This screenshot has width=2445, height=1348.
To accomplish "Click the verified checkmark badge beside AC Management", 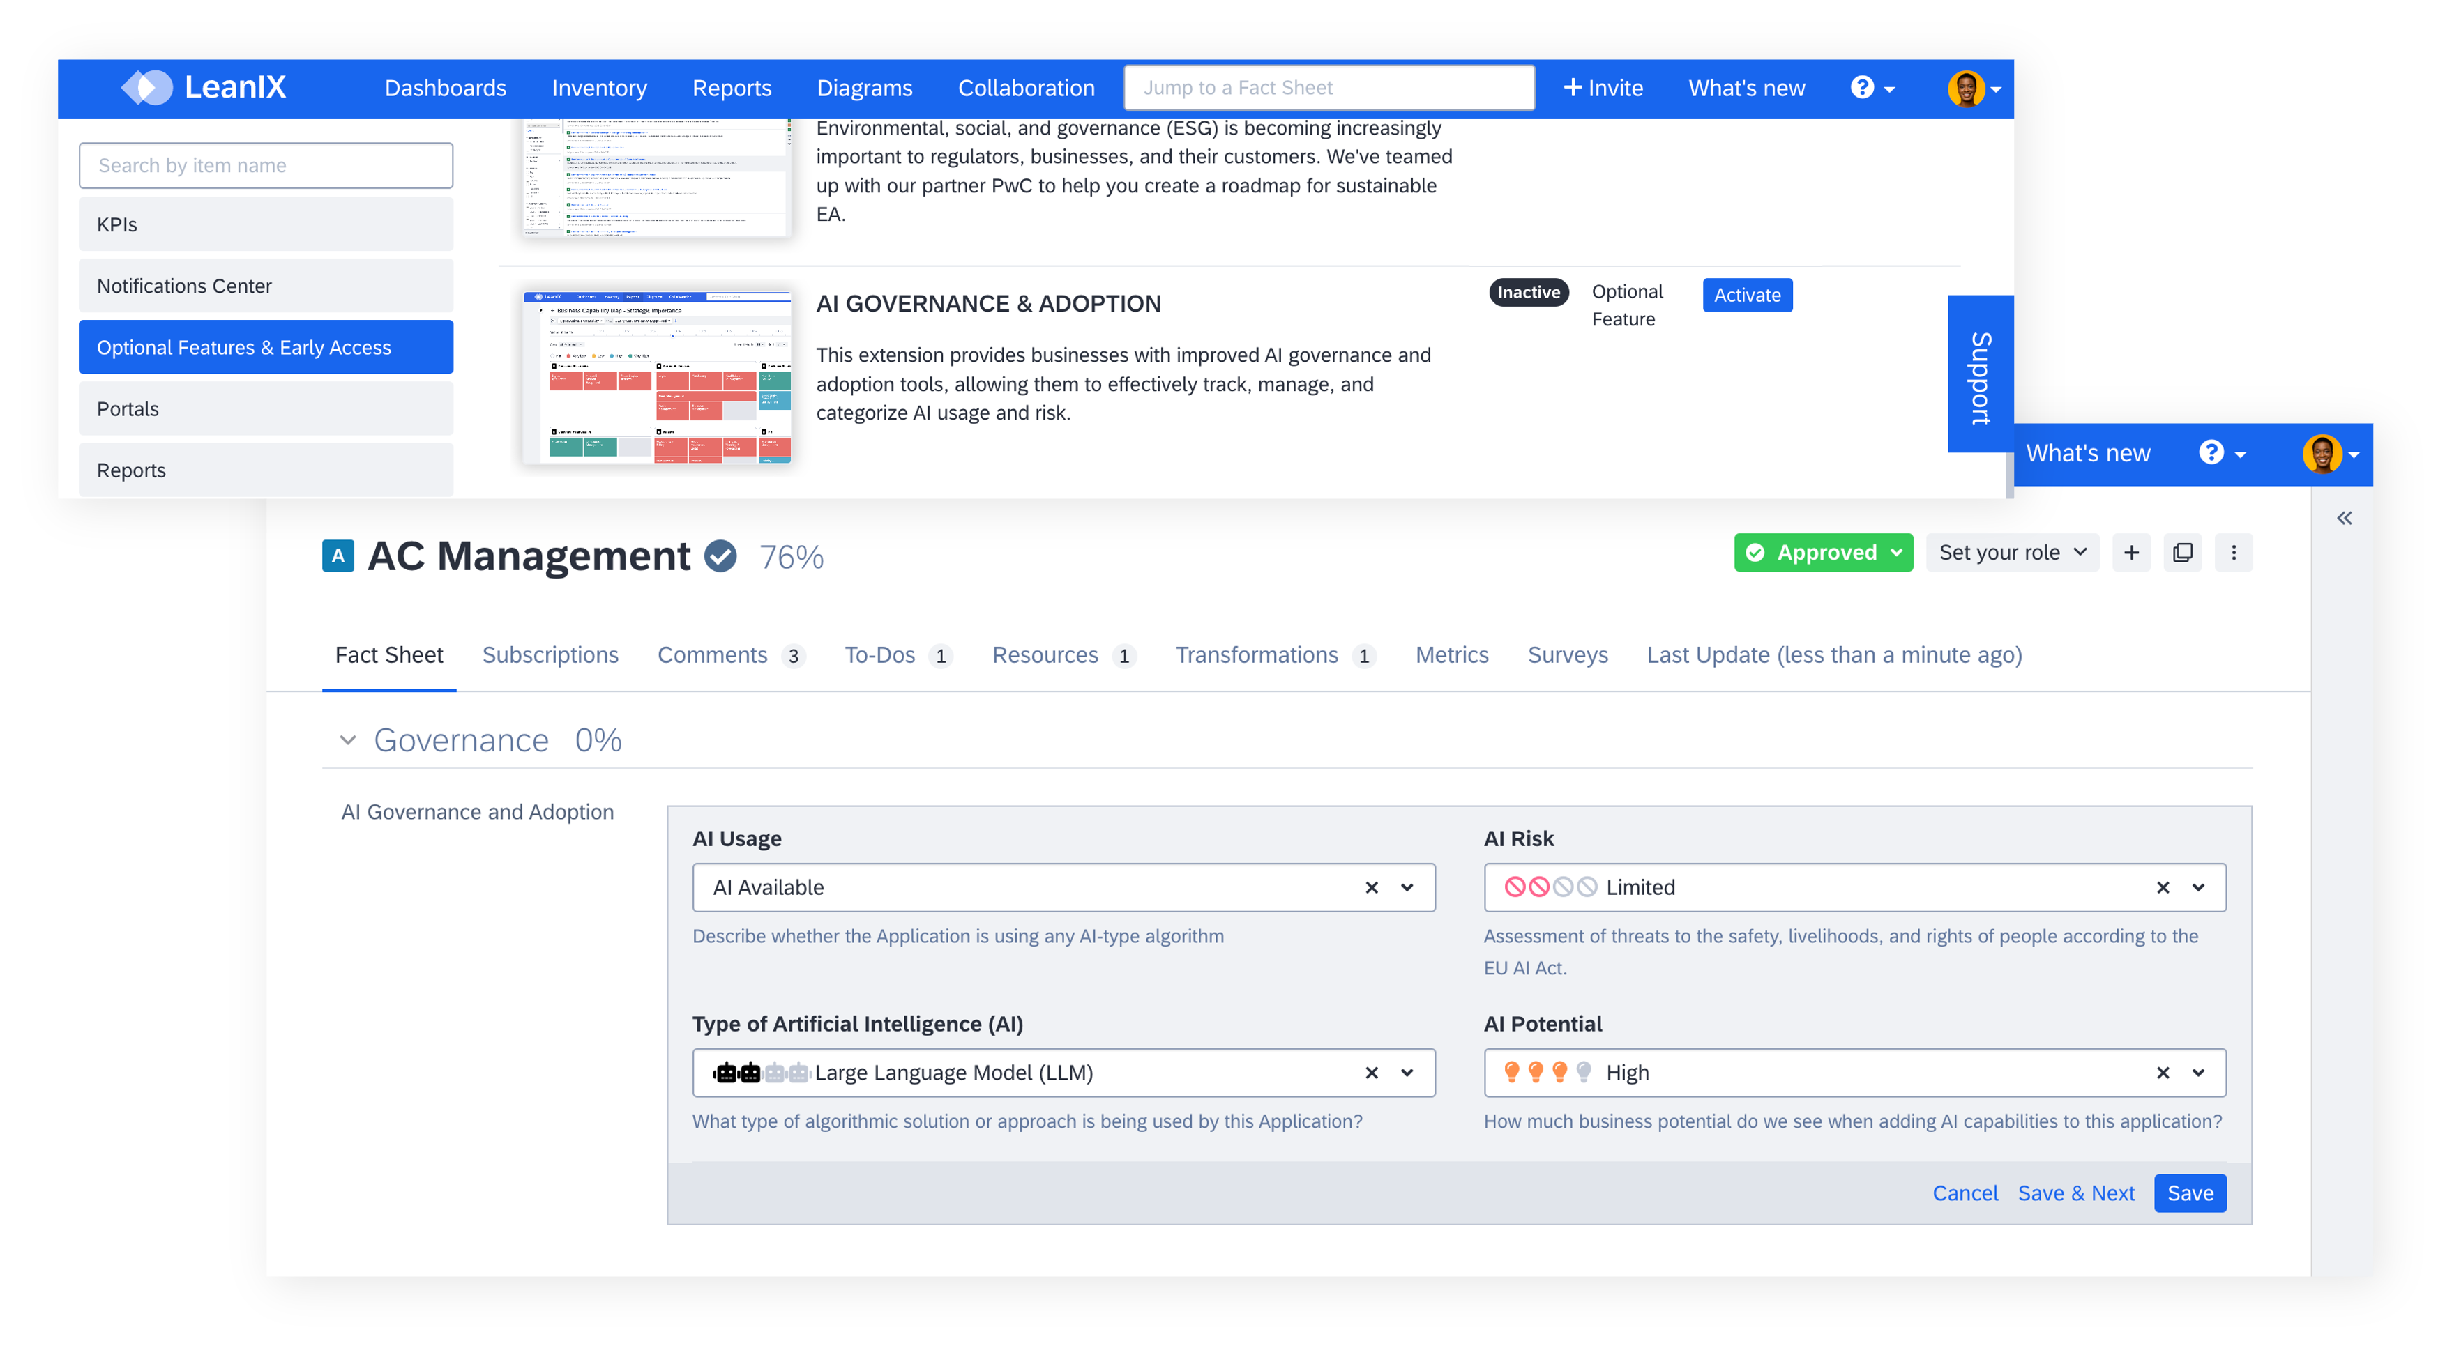I will pyautogui.click(x=720, y=556).
